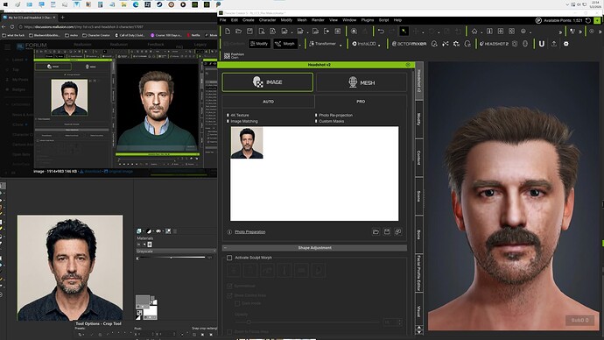Click the Preview render magnifier icon
Viewport: 604px width, 340px height.
(354, 32)
